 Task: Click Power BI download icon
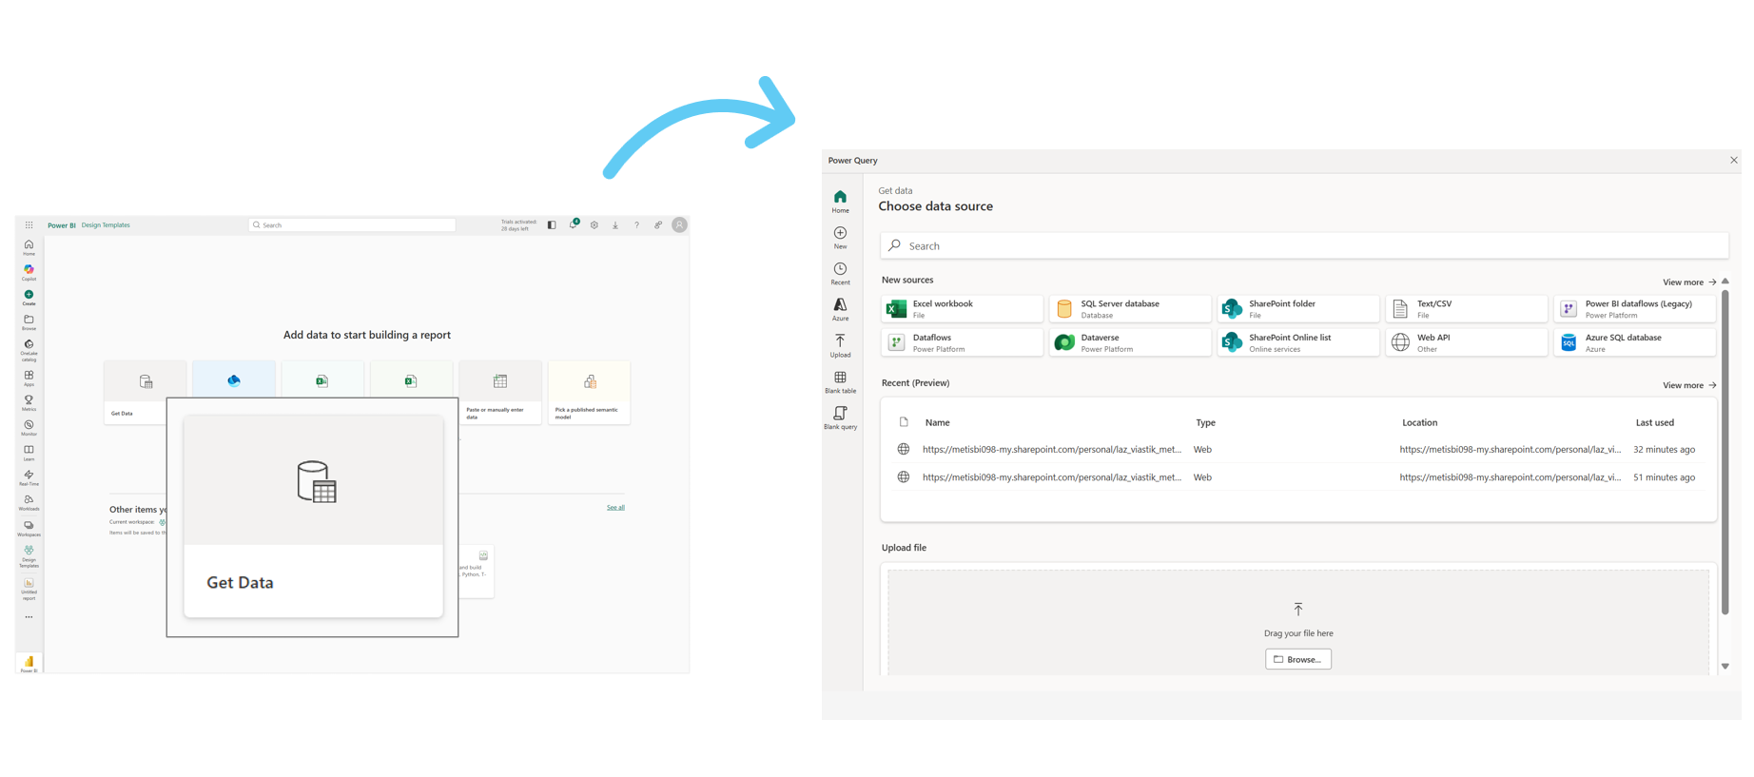click(x=615, y=225)
